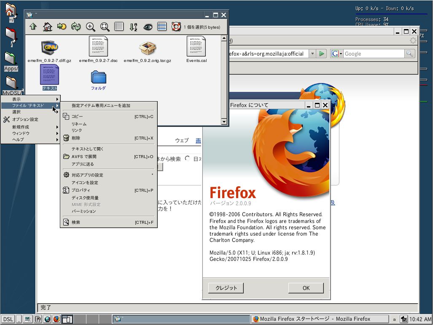This screenshot has width=433, height=325.
Task: Go up one directory in file manager
Action: pos(33,27)
